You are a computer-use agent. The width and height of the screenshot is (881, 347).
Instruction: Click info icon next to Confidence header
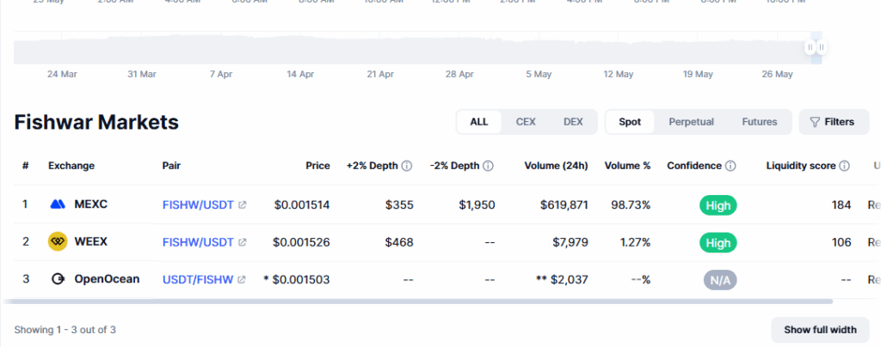pos(730,166)
